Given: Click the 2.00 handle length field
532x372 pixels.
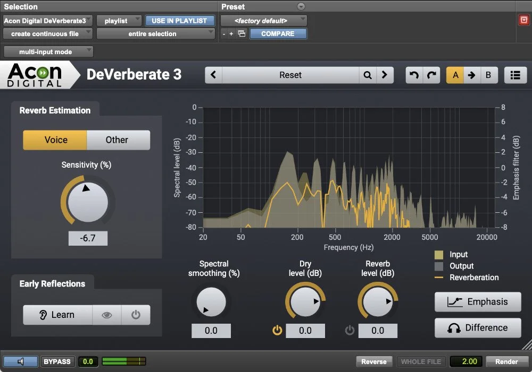Looking at the screenshot, I should [466, 361].
